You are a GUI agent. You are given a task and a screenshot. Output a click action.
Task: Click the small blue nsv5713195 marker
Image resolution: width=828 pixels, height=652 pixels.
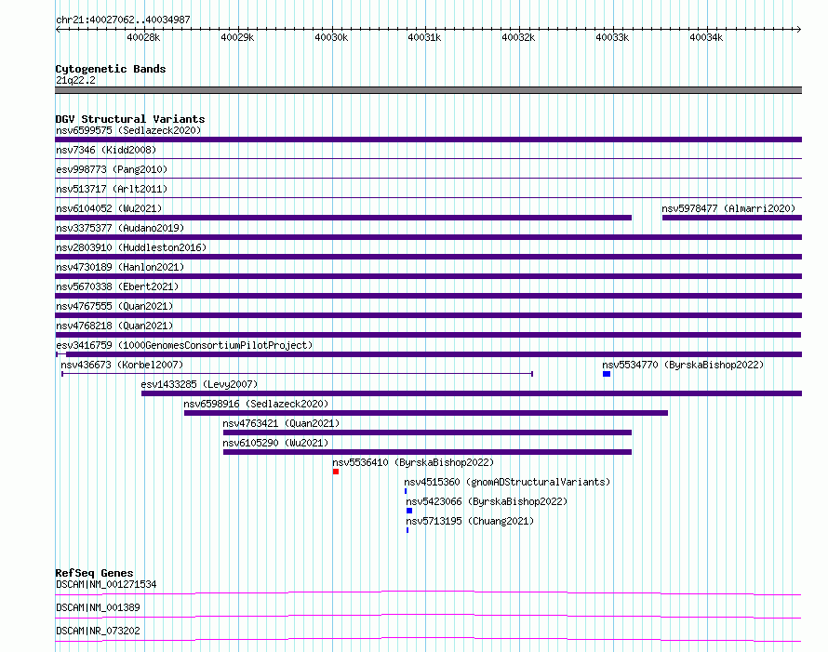407,530
